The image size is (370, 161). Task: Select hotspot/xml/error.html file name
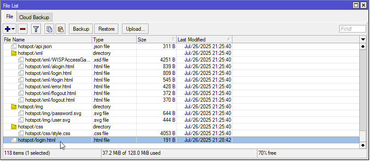point(48,87)
